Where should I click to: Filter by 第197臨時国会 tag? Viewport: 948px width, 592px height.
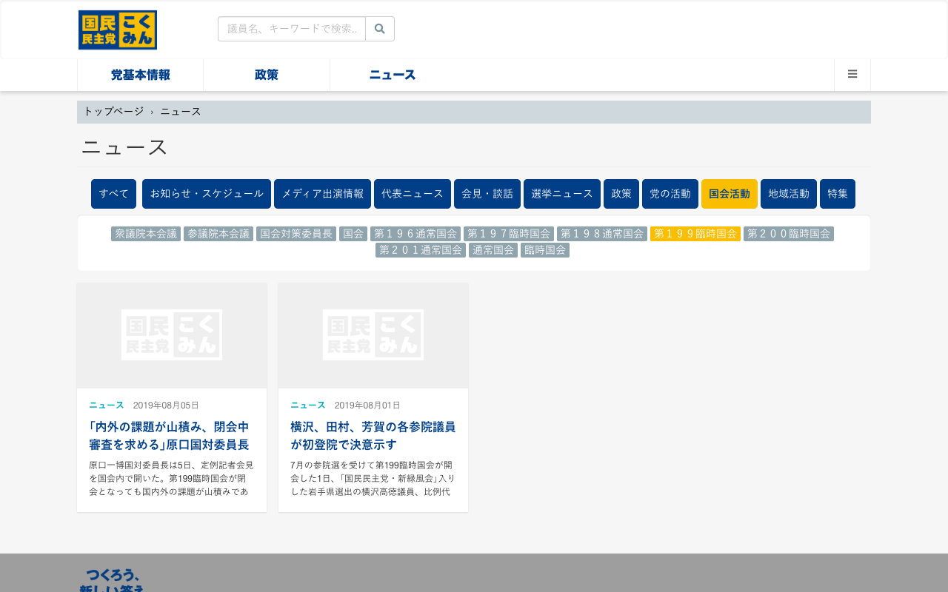[x=509, y=234]
